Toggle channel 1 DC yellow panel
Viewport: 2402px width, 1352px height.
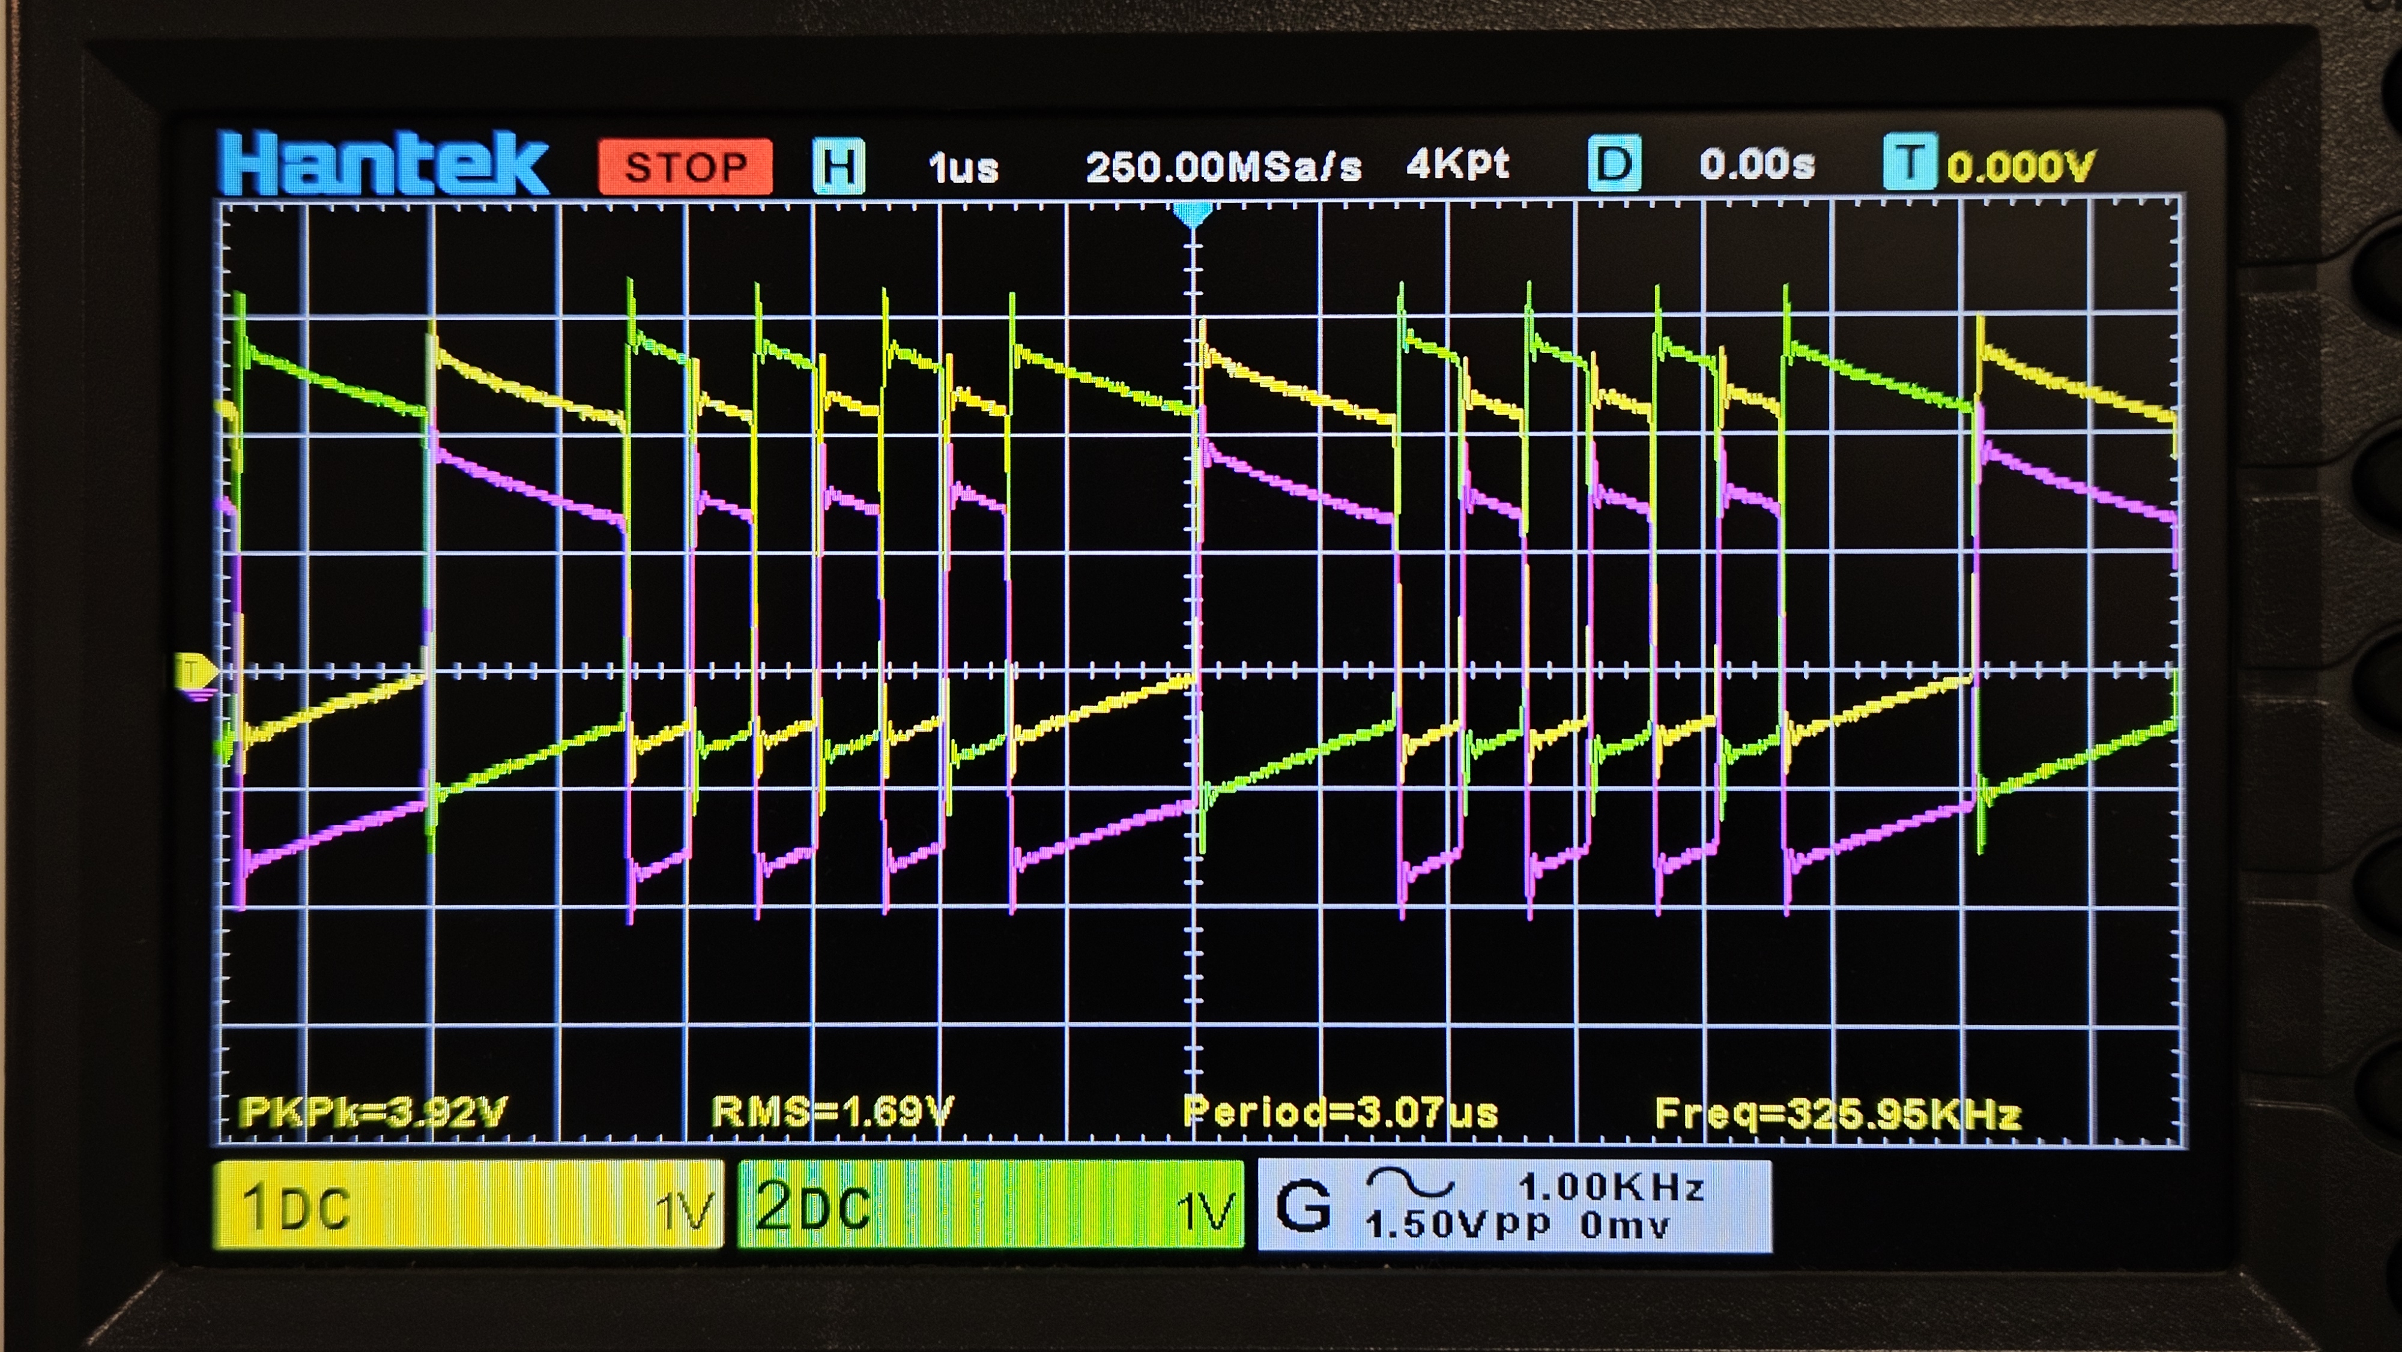pos(468,1206)
